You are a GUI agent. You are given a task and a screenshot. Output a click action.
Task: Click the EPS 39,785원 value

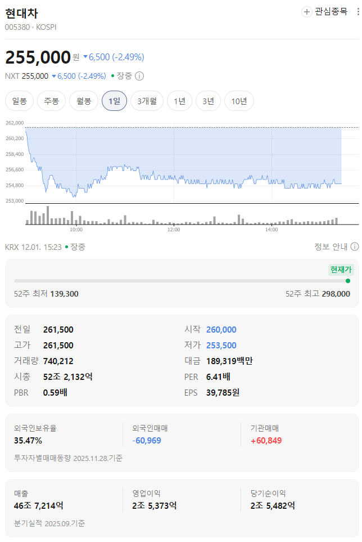[x=223, y=393]
